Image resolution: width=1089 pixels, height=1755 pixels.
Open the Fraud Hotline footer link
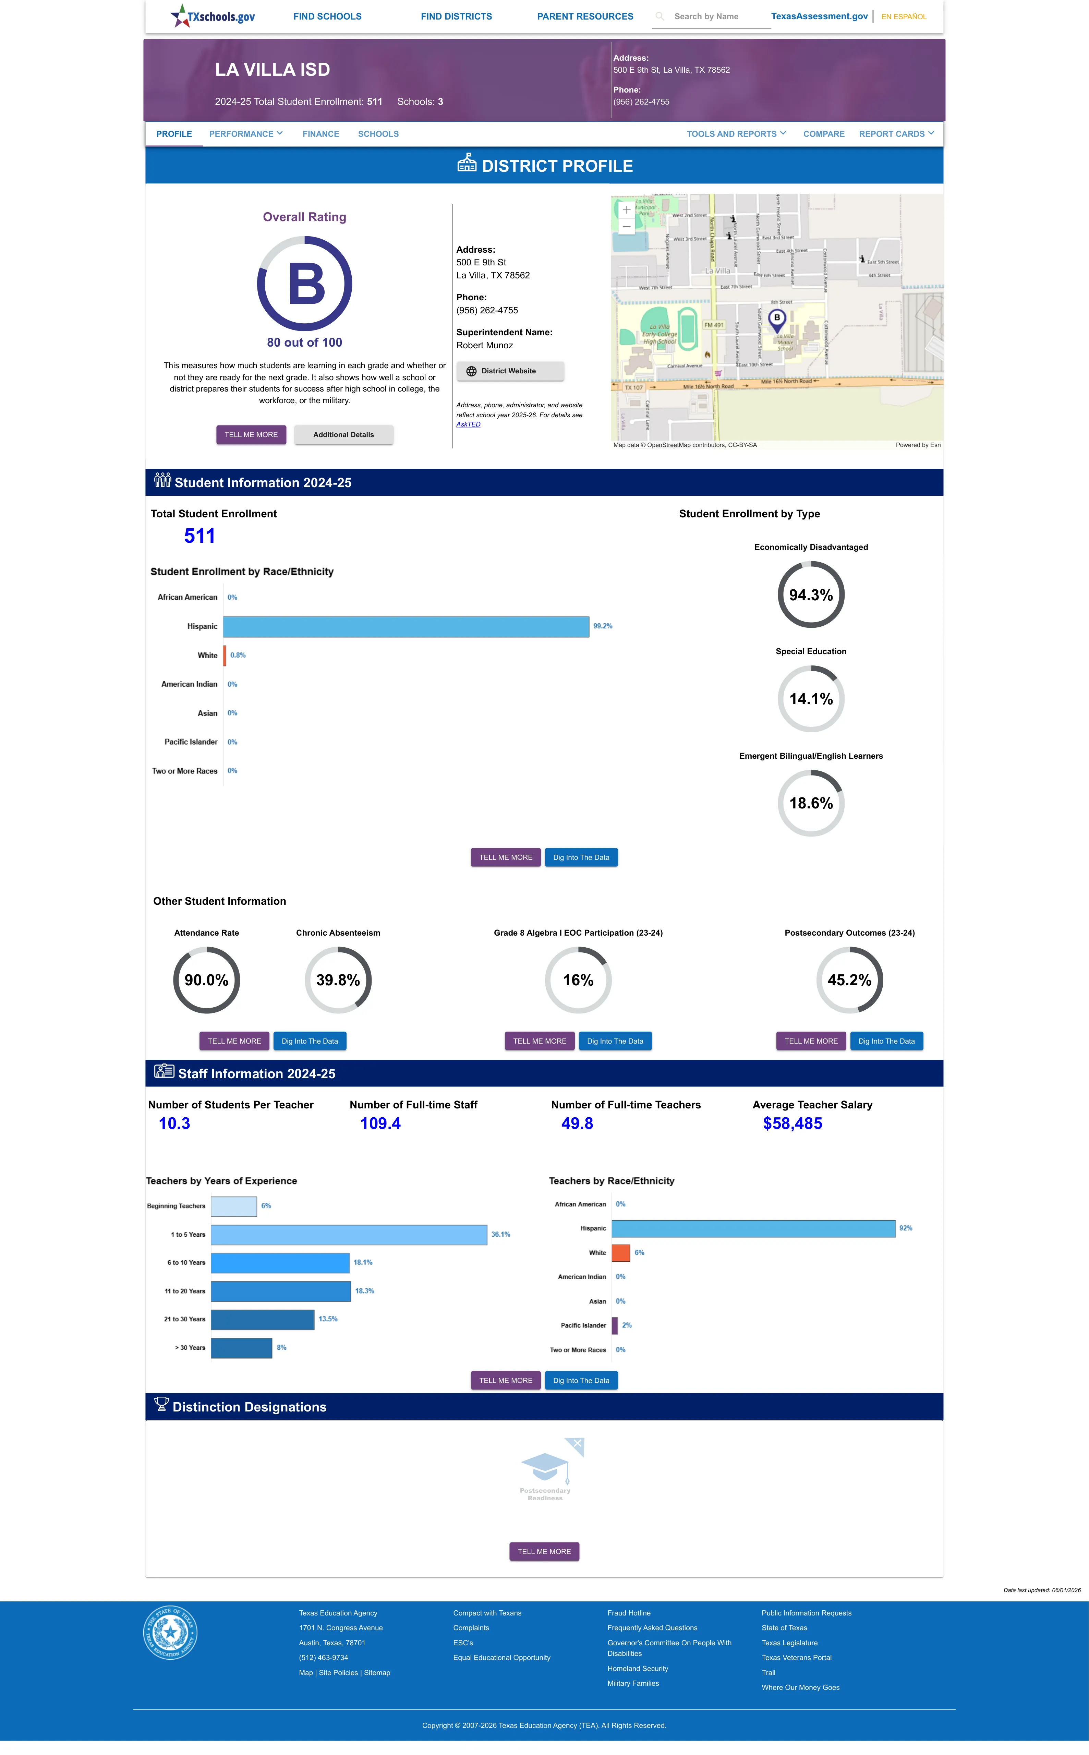(629, 1613)
